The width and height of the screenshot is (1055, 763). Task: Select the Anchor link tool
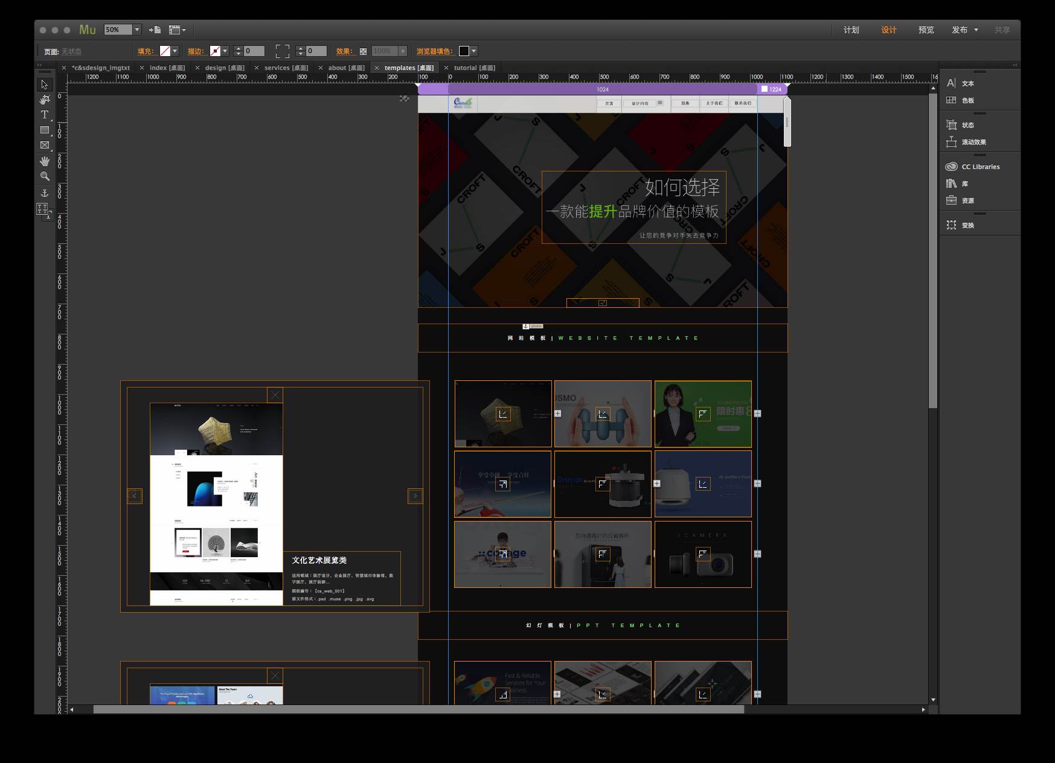[45, 193]
